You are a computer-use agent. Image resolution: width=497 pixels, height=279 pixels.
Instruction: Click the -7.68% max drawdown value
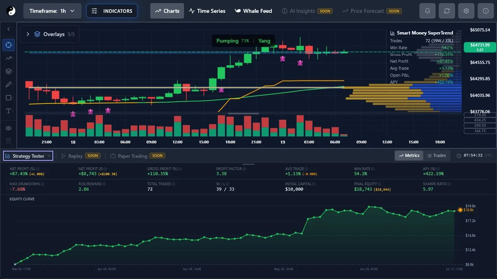pos(17,189)
